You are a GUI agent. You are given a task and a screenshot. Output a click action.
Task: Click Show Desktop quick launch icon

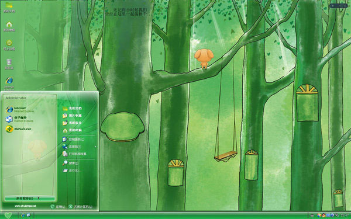click(x=29, y=215)
